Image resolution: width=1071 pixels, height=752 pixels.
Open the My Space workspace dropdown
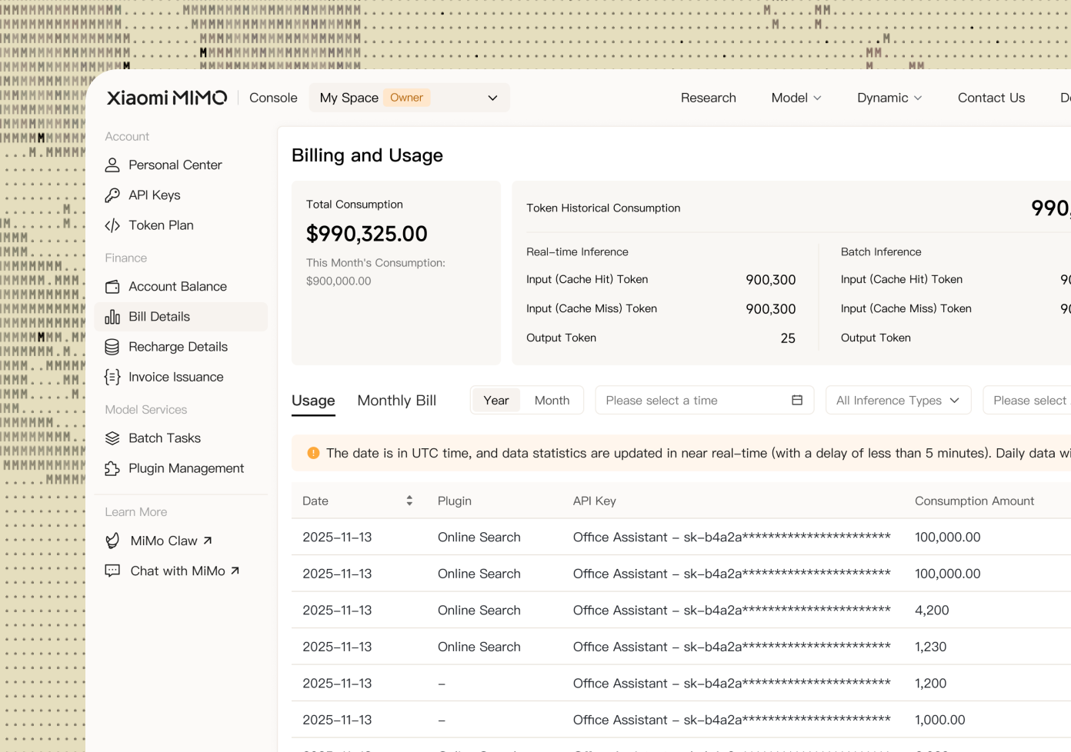pyautogui.click(x=409, y=98)
